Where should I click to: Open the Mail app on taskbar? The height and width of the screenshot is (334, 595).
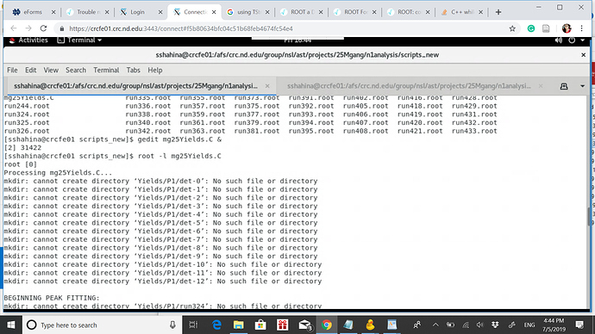[x=304, y=325]
